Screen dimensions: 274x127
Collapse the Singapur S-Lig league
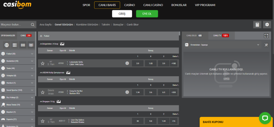pyautogui.click(x=41, y=101)
